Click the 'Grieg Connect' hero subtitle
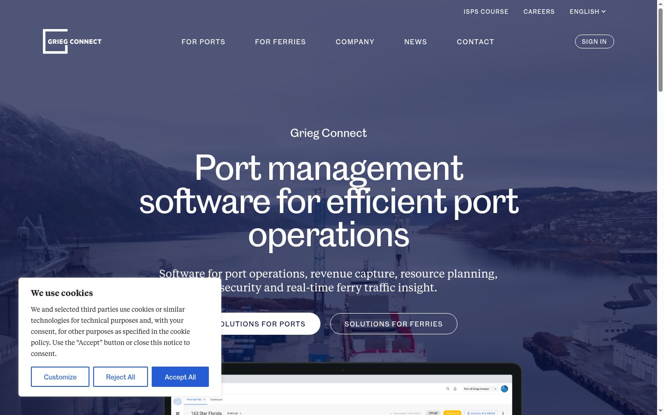Viewport: 664px width, 415px height. tap(328, 133)
